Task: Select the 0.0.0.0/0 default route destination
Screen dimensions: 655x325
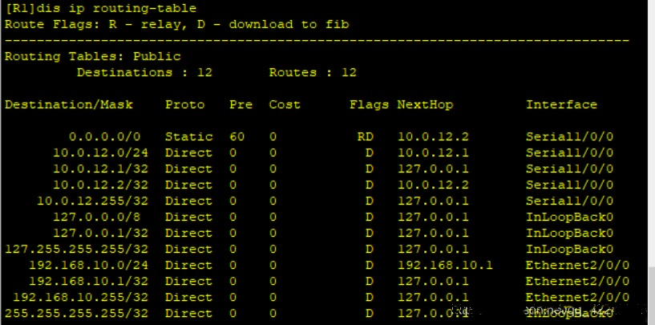Action: pos(104,136)
